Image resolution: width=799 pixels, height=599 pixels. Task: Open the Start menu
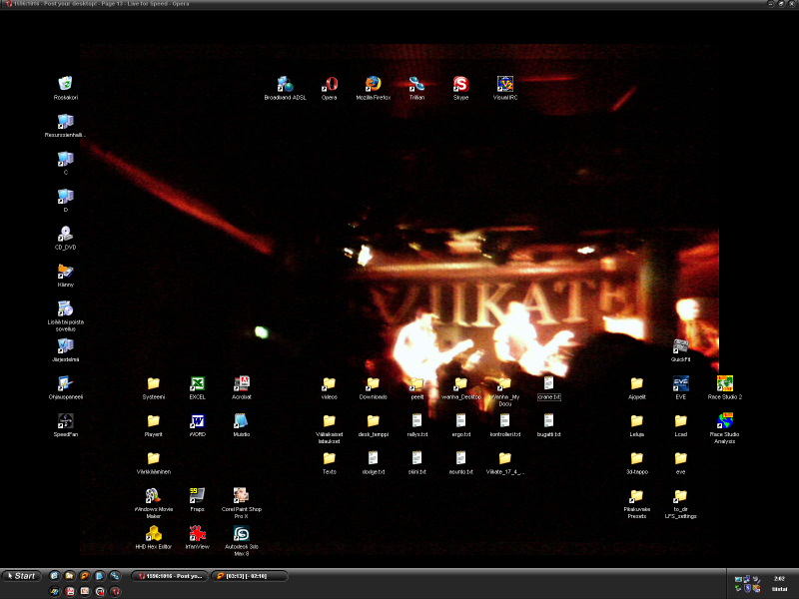22,576
